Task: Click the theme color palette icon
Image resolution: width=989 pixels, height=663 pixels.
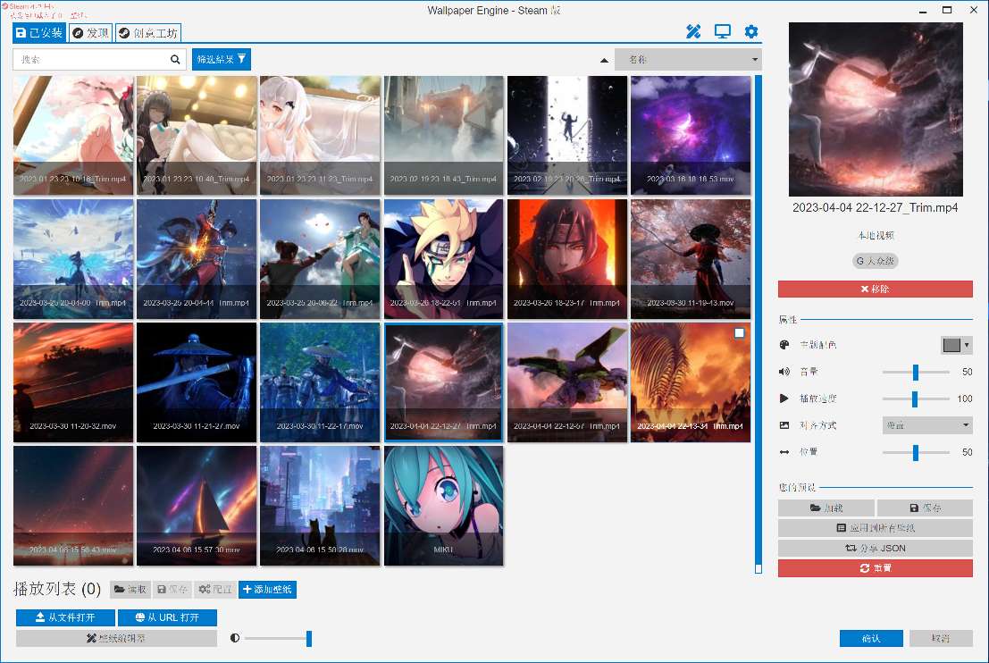Action: (784, 345)
